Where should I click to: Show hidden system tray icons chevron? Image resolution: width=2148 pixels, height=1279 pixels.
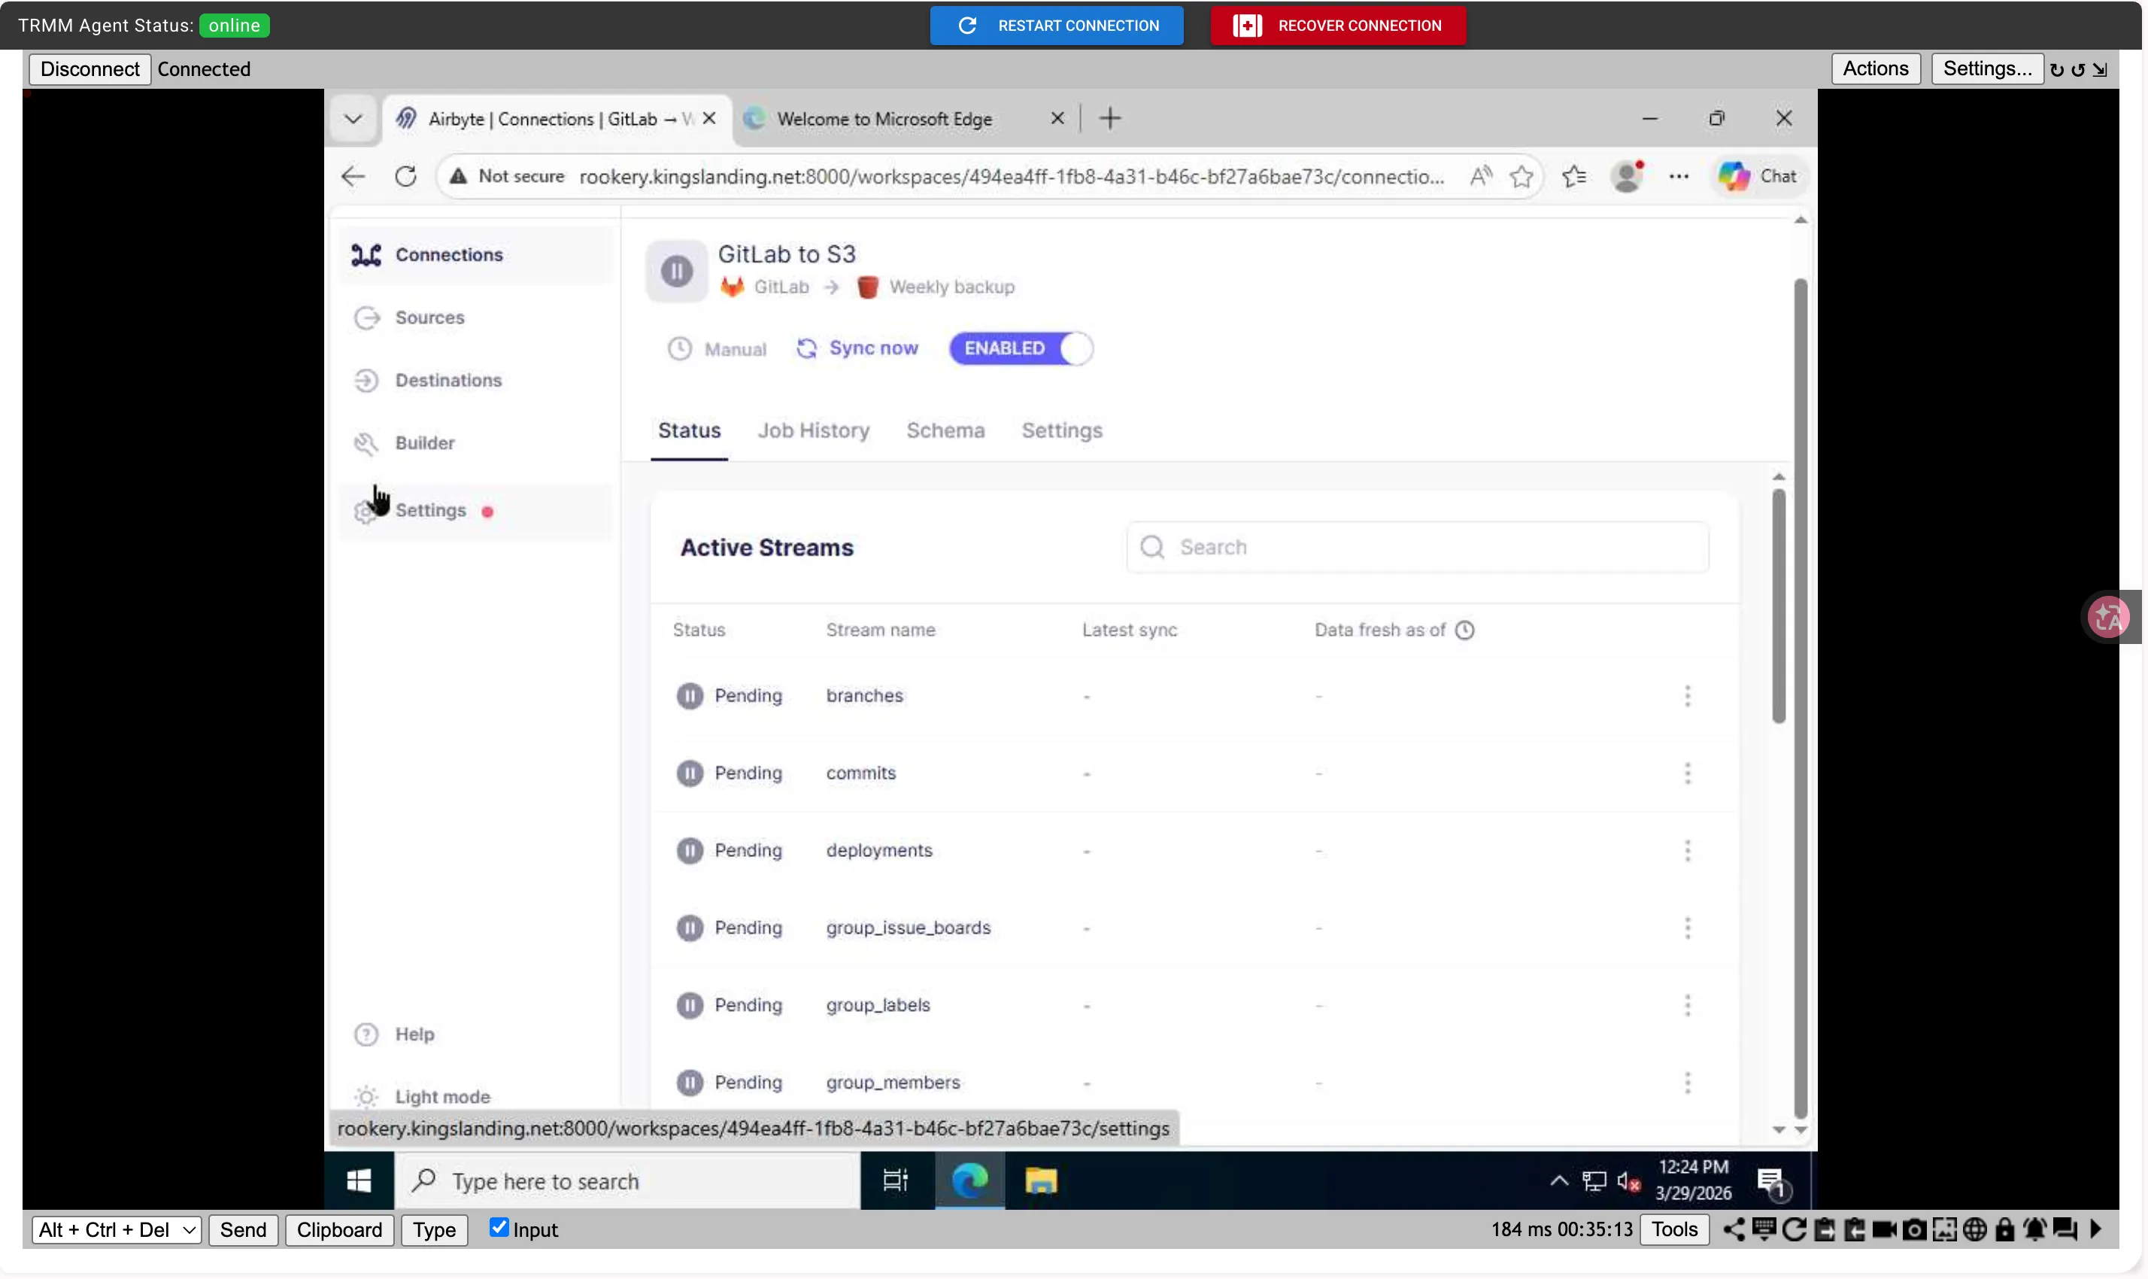tap(1558, 1180)
